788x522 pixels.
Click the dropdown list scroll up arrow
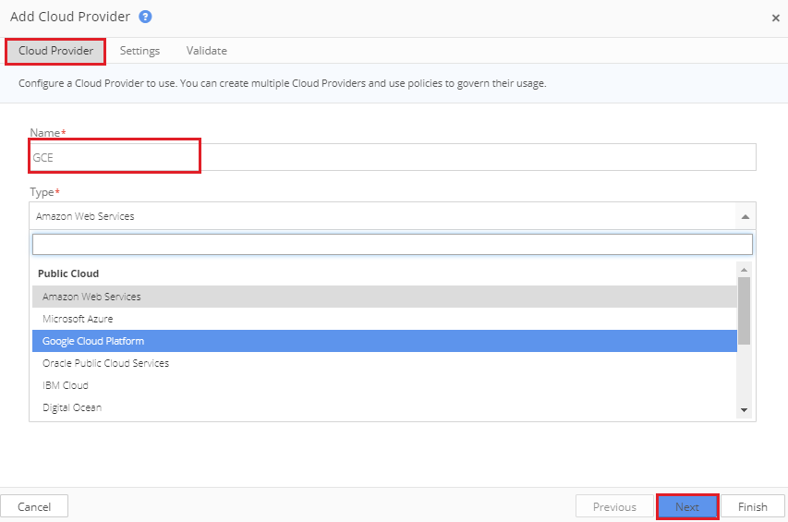(x=745, y=270)
